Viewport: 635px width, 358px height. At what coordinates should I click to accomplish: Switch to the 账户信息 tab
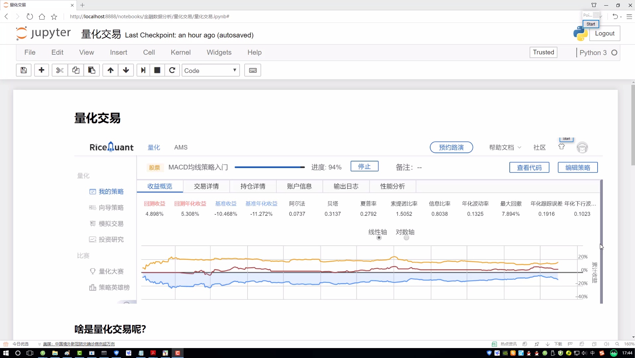(x=299, y=186)
